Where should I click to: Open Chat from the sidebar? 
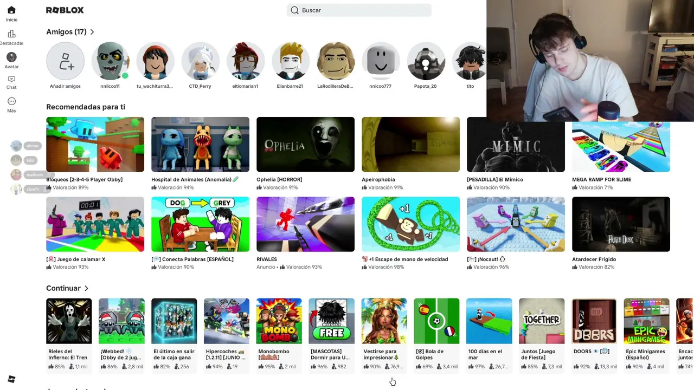pos(11,82)
